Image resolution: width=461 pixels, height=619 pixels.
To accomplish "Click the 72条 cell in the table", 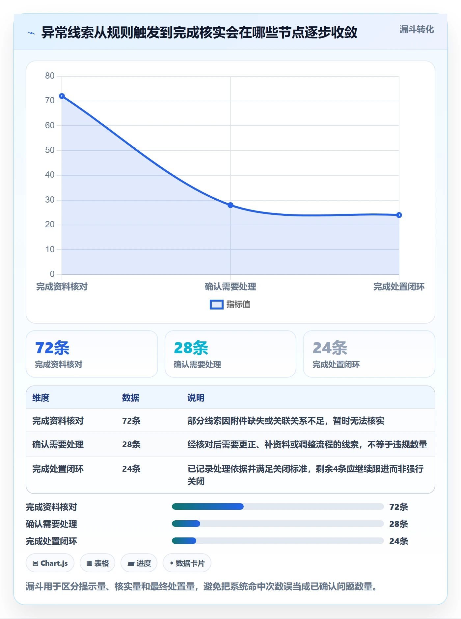I will click(131, 421).
